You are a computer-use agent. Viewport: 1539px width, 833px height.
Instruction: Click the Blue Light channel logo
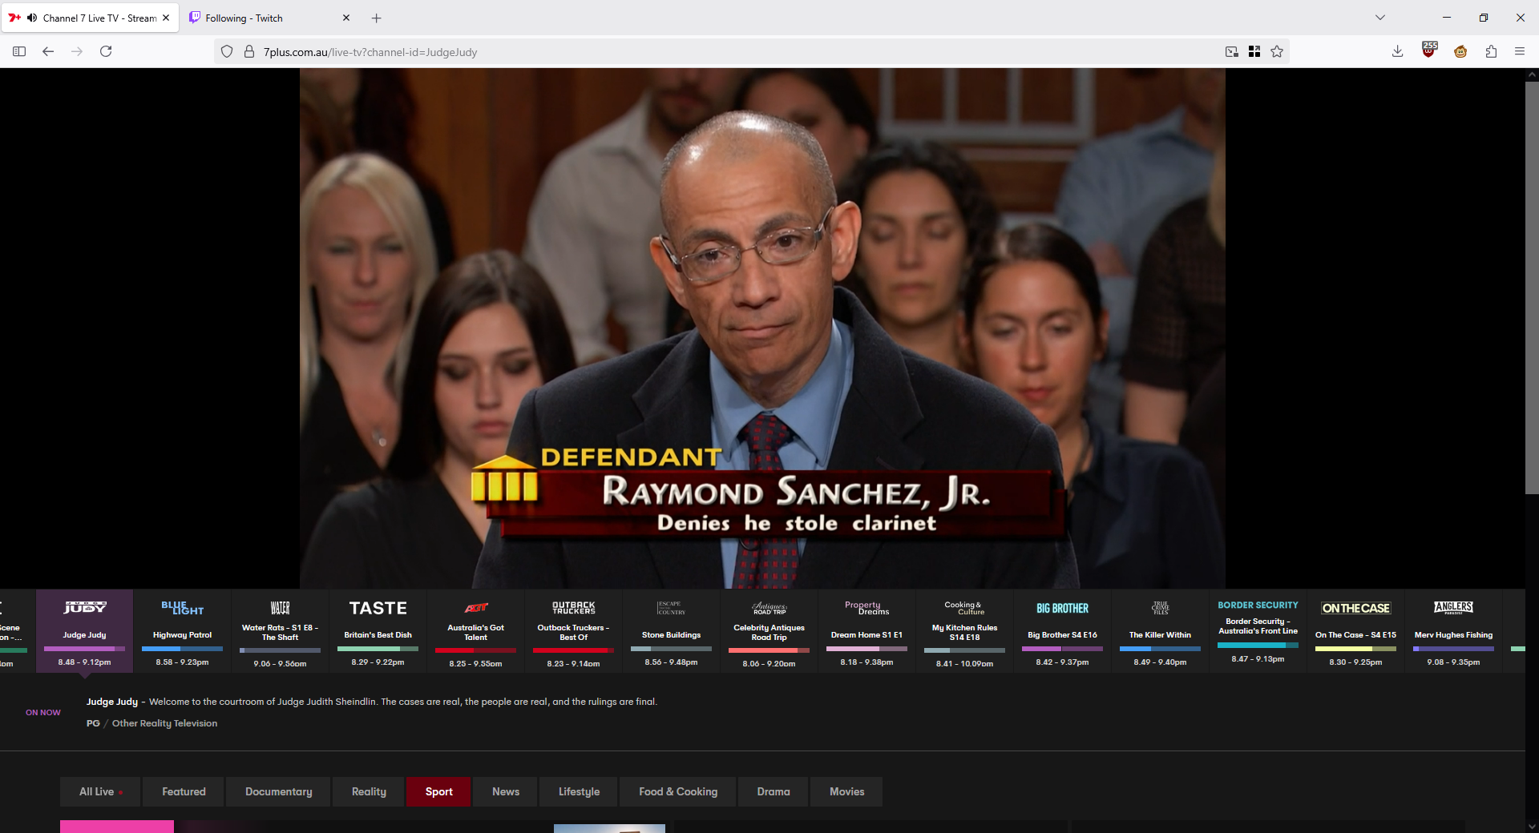click(183, 608)
